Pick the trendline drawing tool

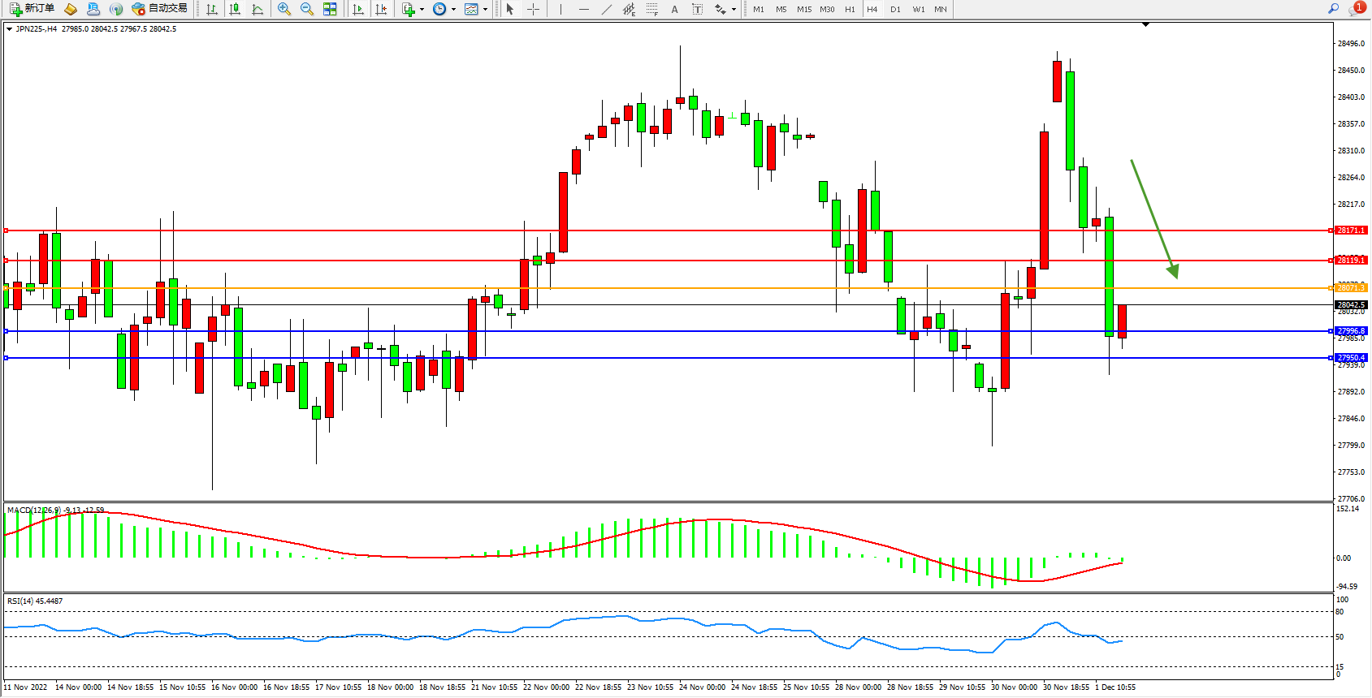tap(606, 9)
